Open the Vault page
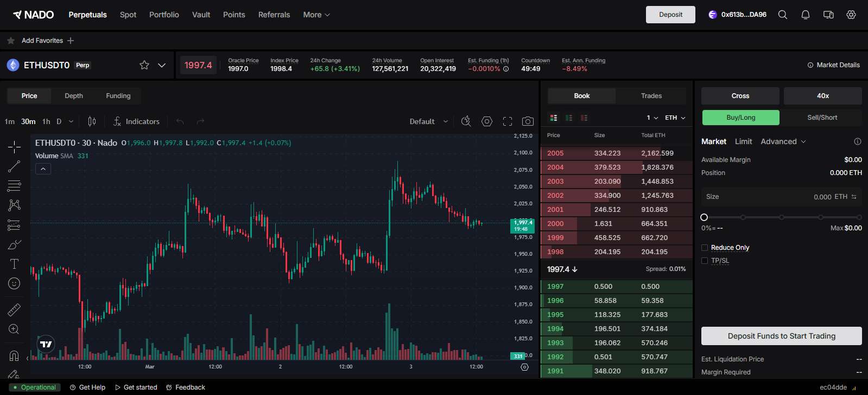This screenshot has width=868, height=395. point(201,15)
